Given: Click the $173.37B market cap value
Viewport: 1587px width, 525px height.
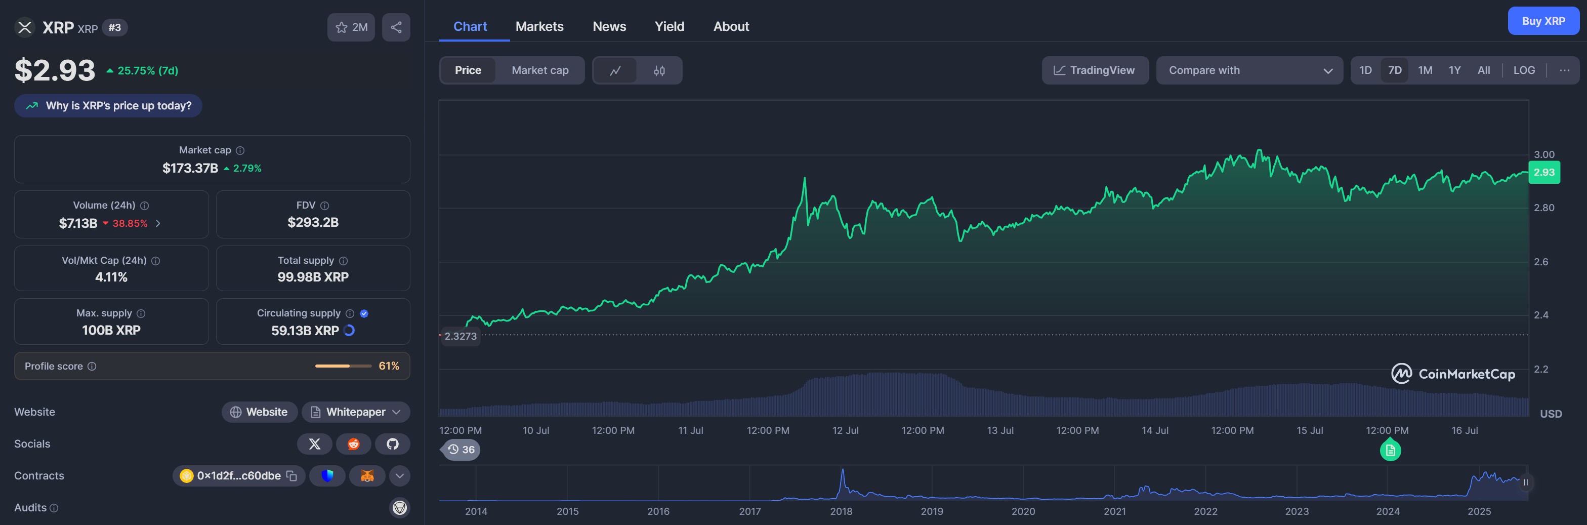Looking at the screenshot, I should [190, 168].
